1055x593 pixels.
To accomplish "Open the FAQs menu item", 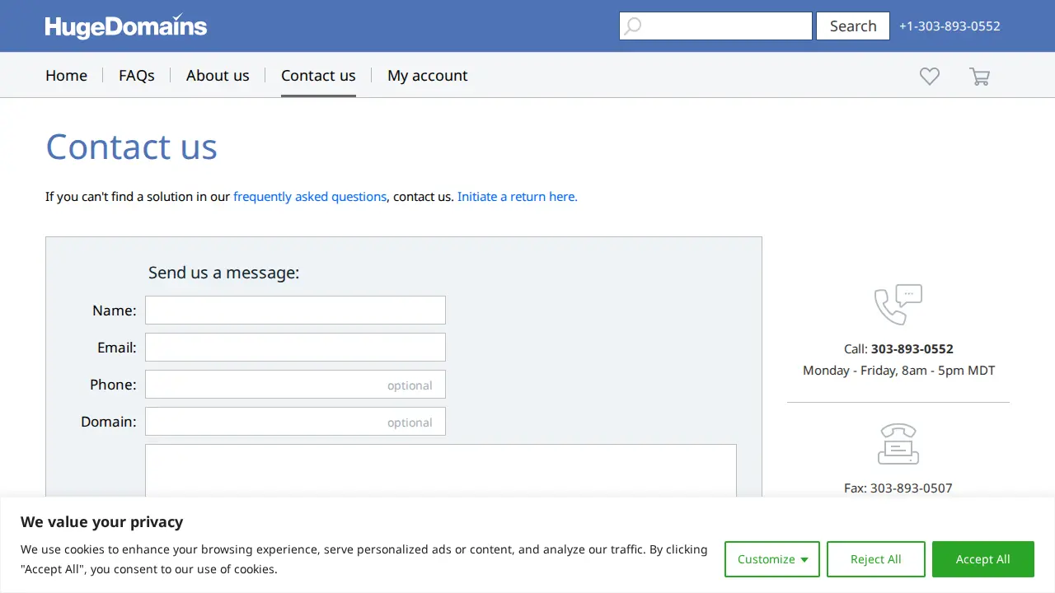I will (x=137, y=75).
